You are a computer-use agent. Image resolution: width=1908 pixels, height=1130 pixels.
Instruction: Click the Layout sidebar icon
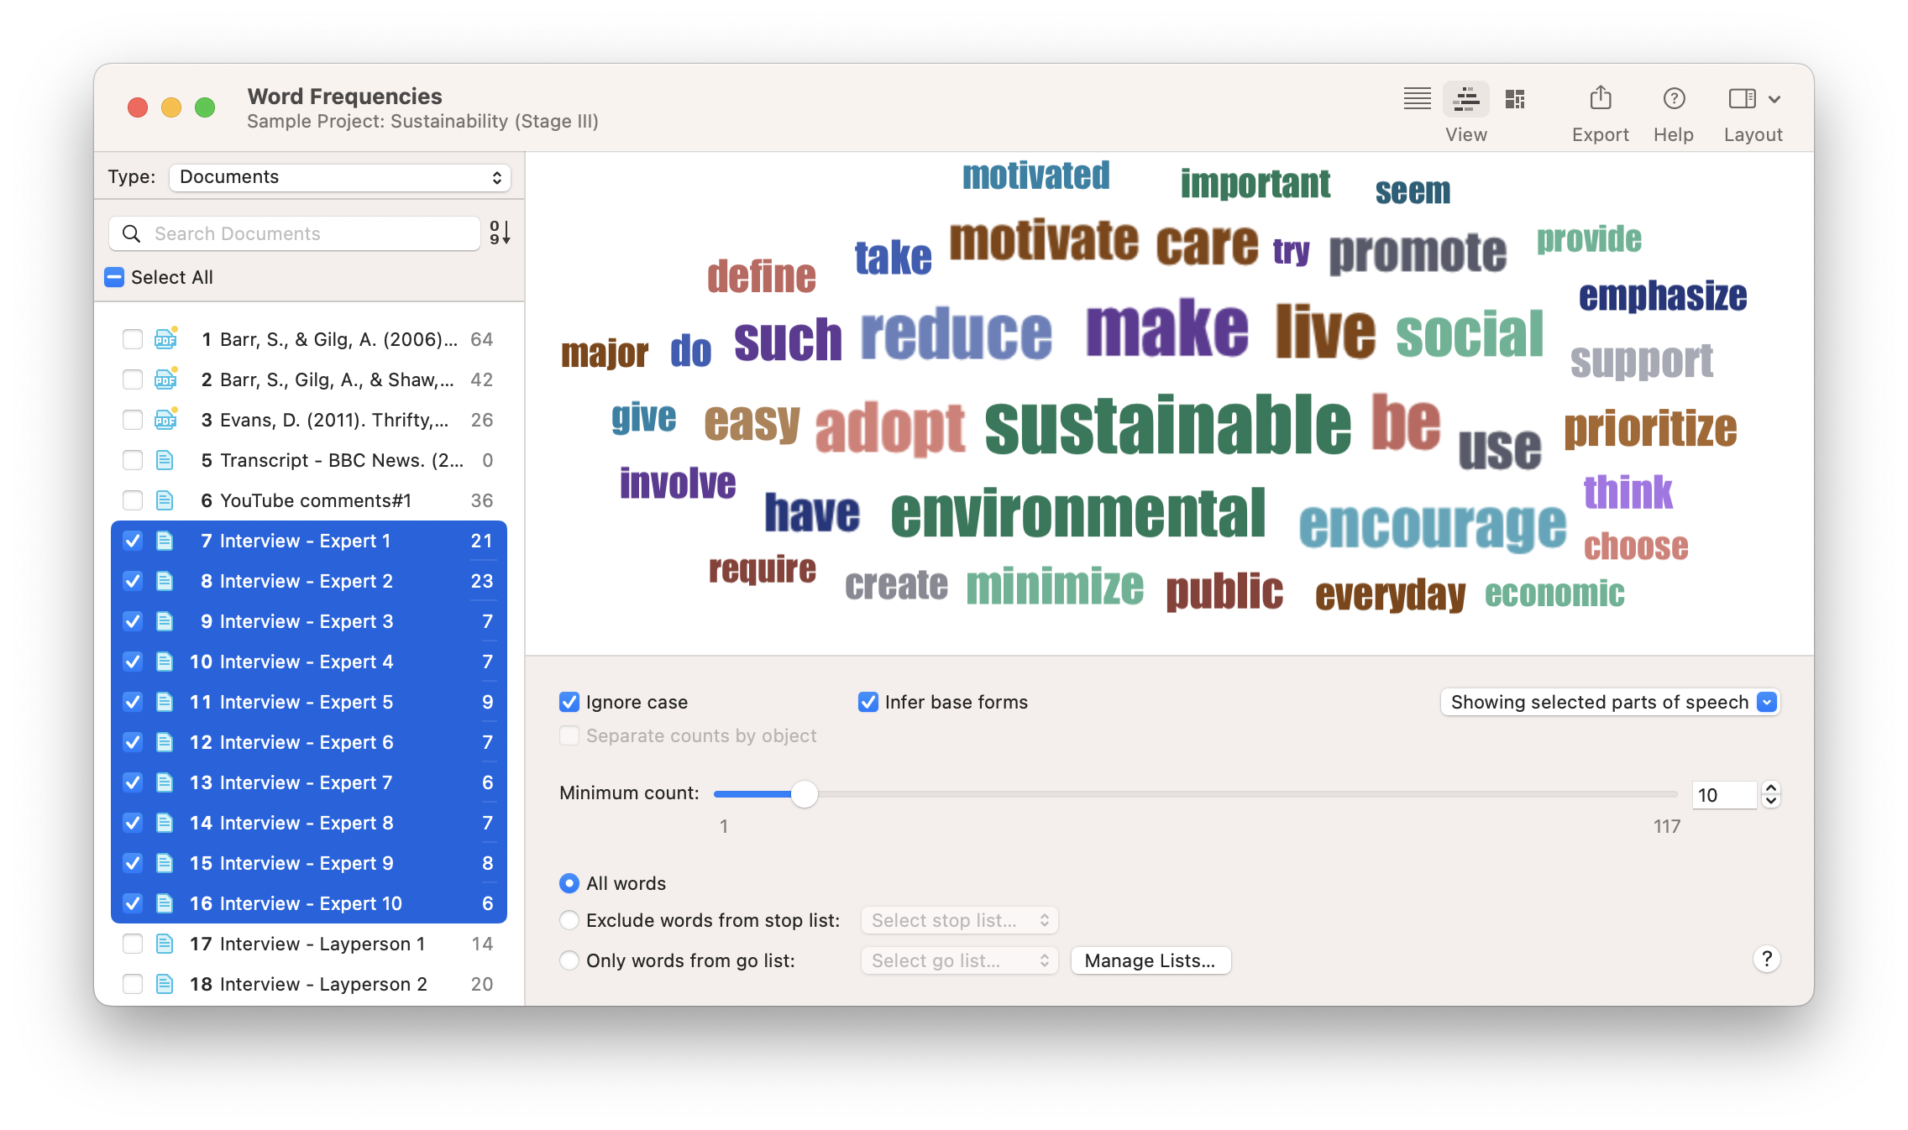coord(1742,99)
